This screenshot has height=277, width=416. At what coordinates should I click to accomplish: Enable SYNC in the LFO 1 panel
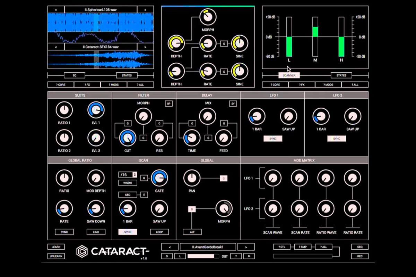click(x=273, y=138)
